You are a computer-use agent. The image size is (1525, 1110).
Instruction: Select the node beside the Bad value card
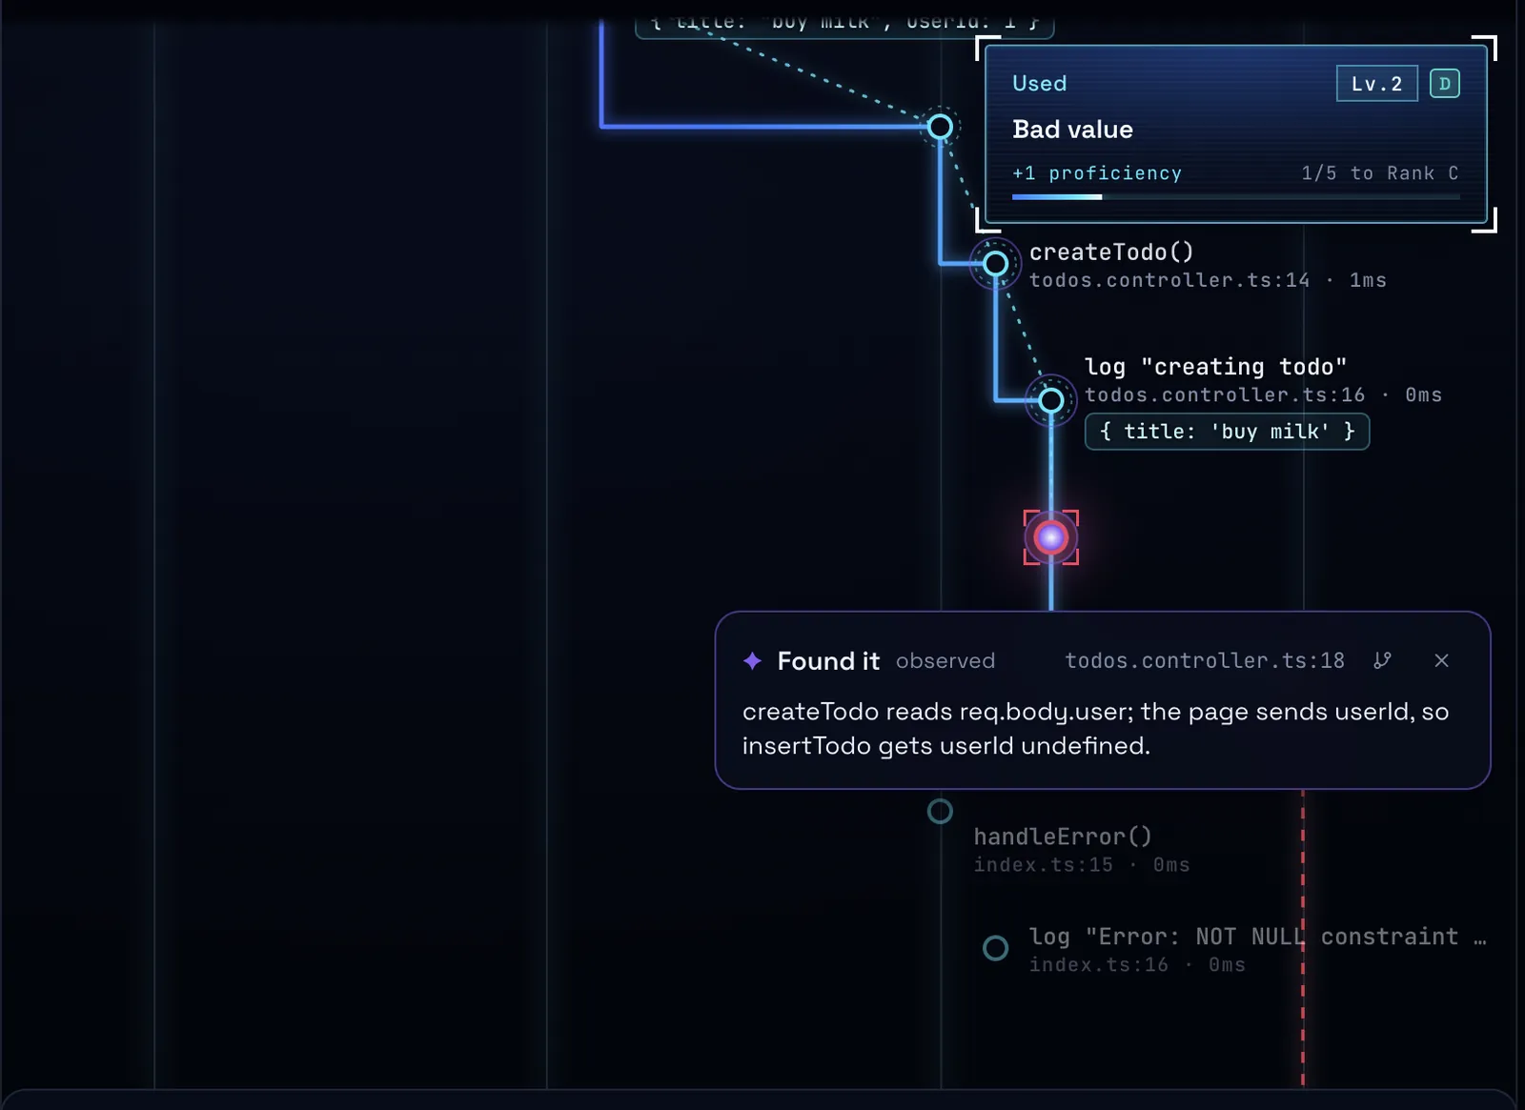(940, 127)
